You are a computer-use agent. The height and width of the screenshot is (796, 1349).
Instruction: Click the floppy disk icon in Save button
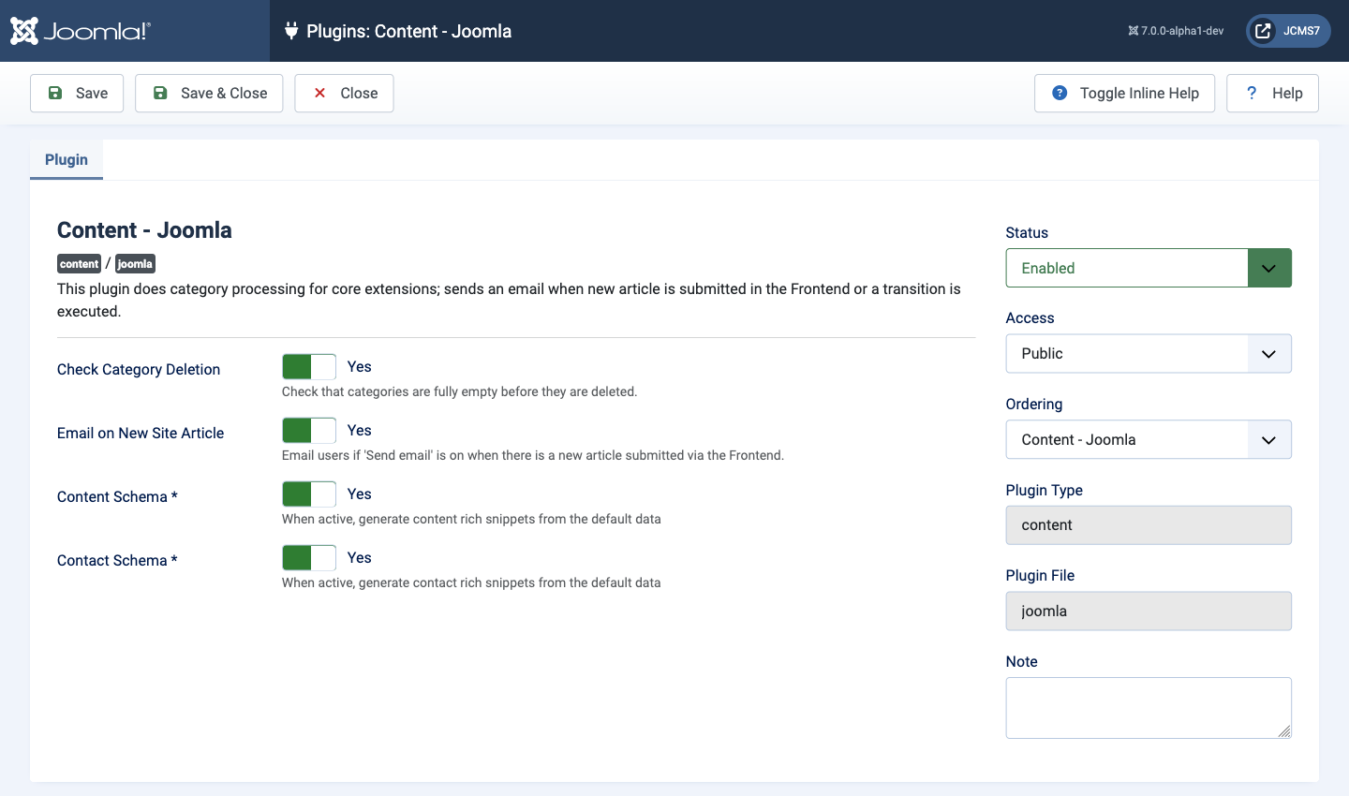click(x=55, y=93)
